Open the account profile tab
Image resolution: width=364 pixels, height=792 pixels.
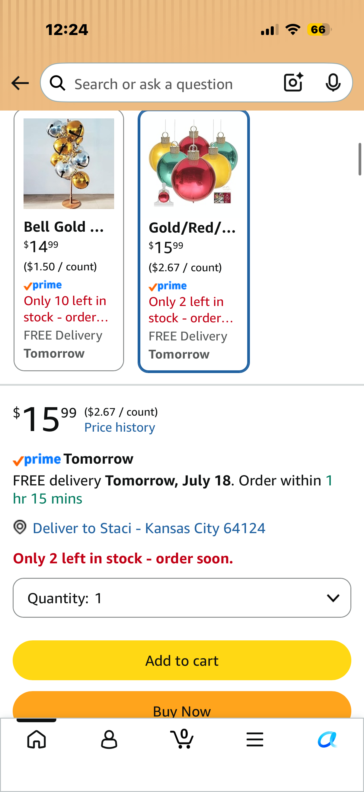point(109,739)
